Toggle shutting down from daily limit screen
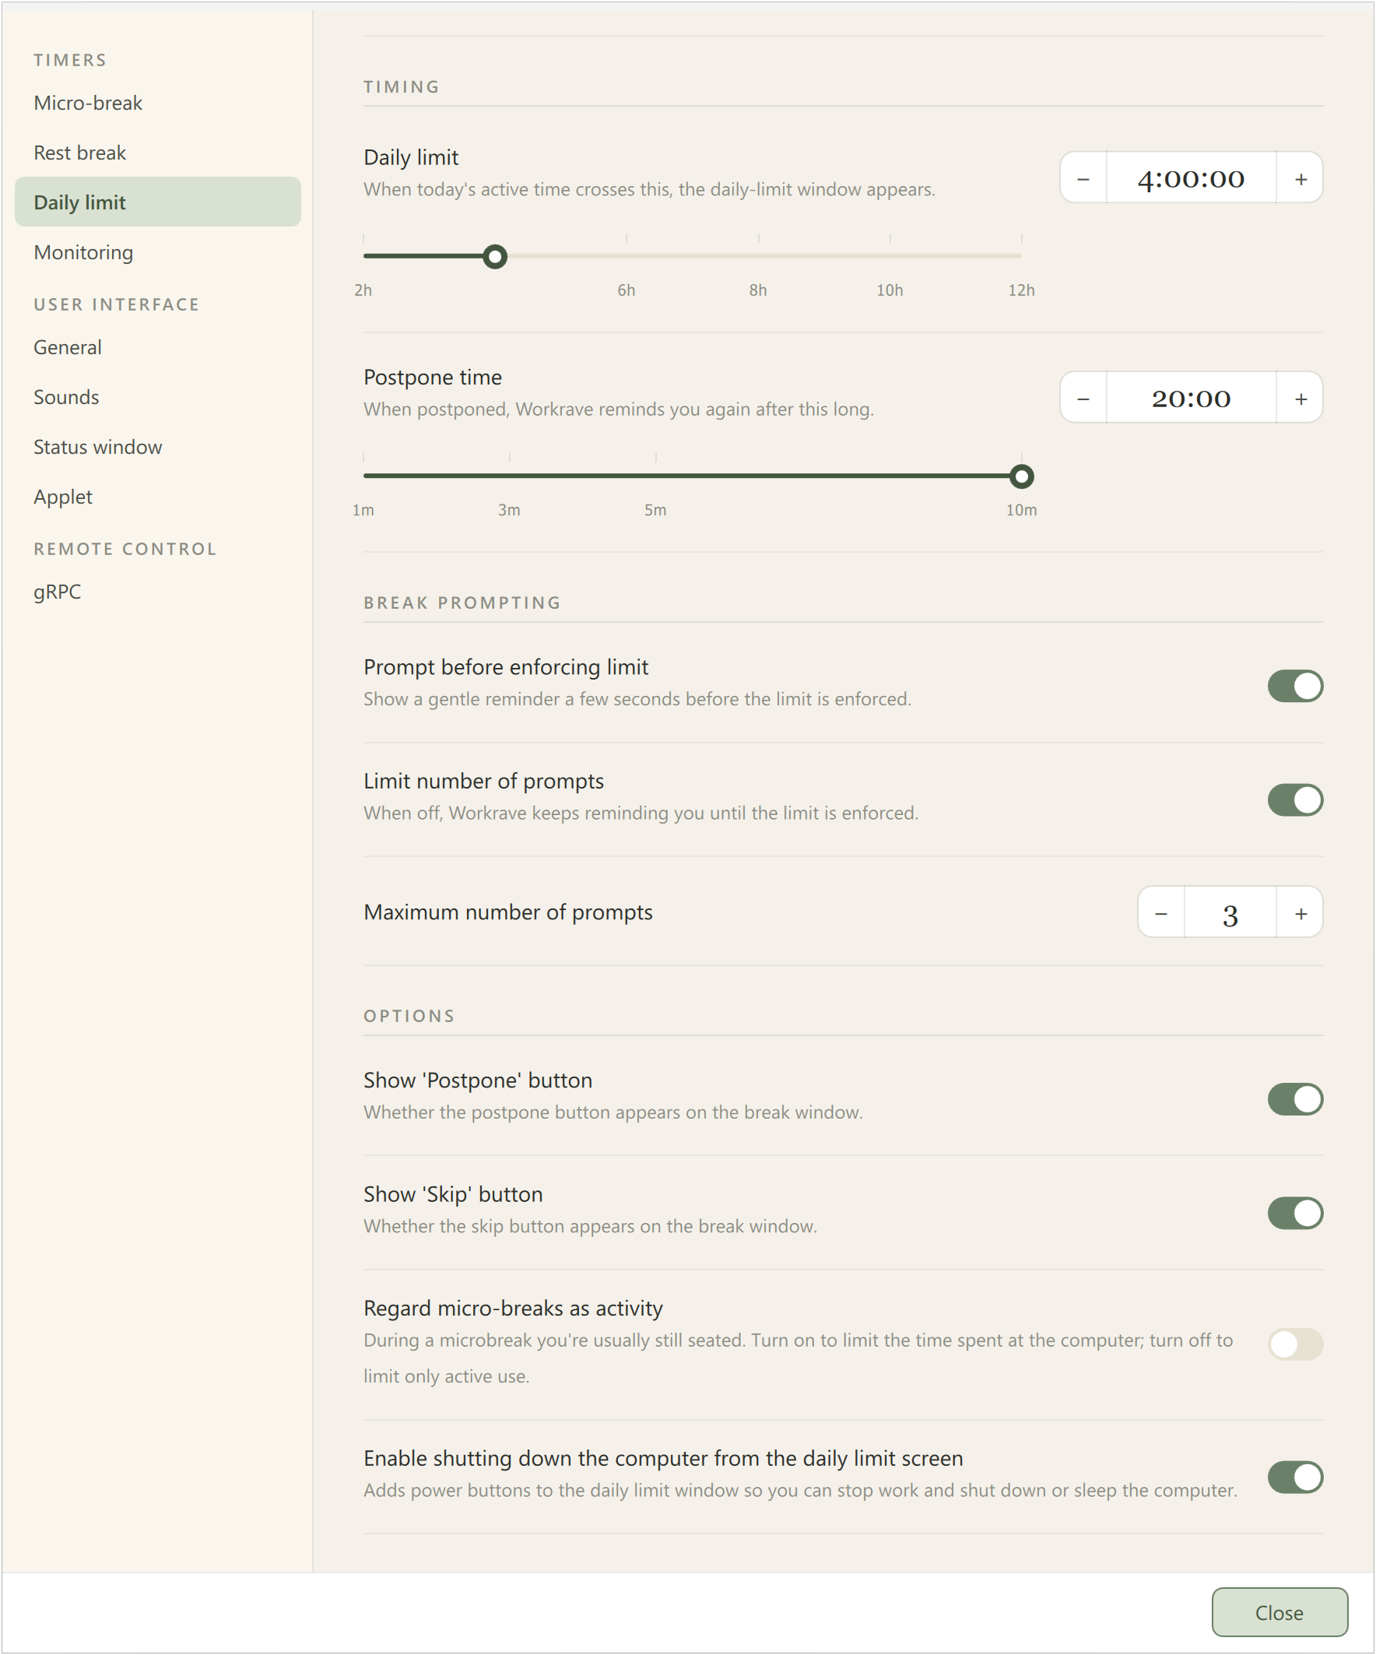 (x=1295, y=1477)
